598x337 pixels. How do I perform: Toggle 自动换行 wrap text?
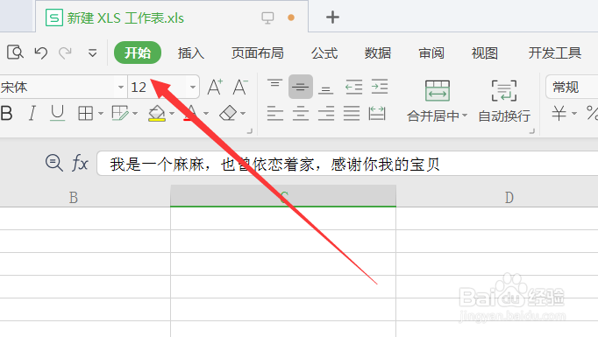(x=504, y=101)
